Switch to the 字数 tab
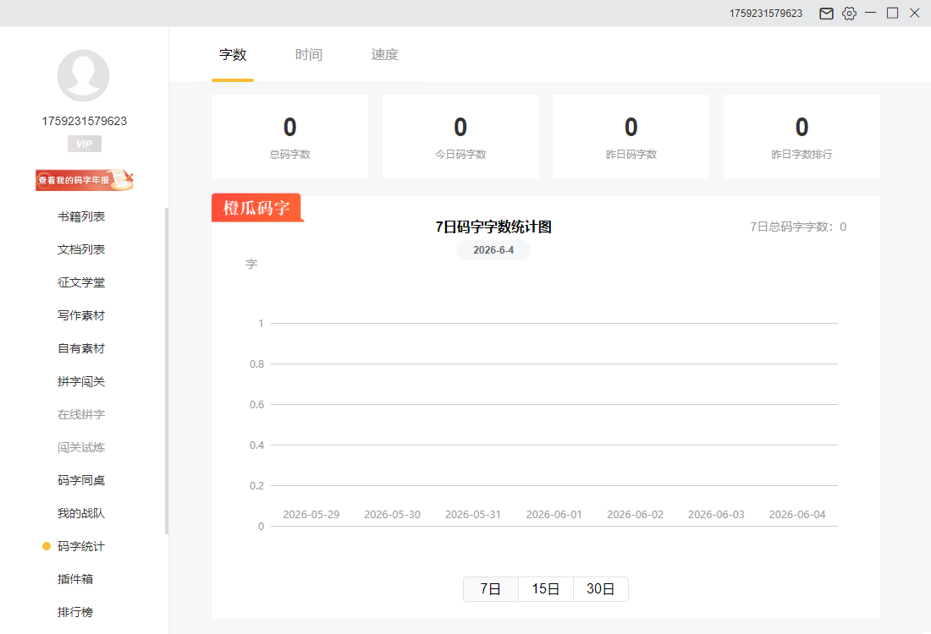 233,55
